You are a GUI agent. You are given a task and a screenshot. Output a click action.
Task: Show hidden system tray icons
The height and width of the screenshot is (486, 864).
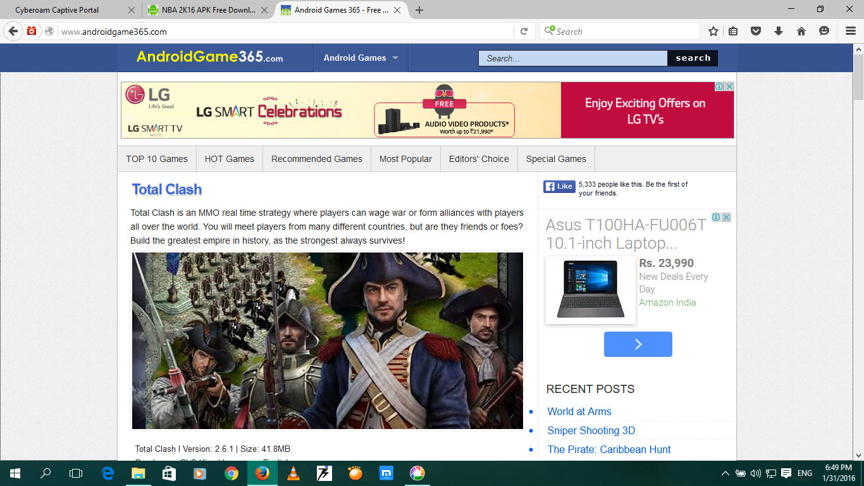(725, 473)
